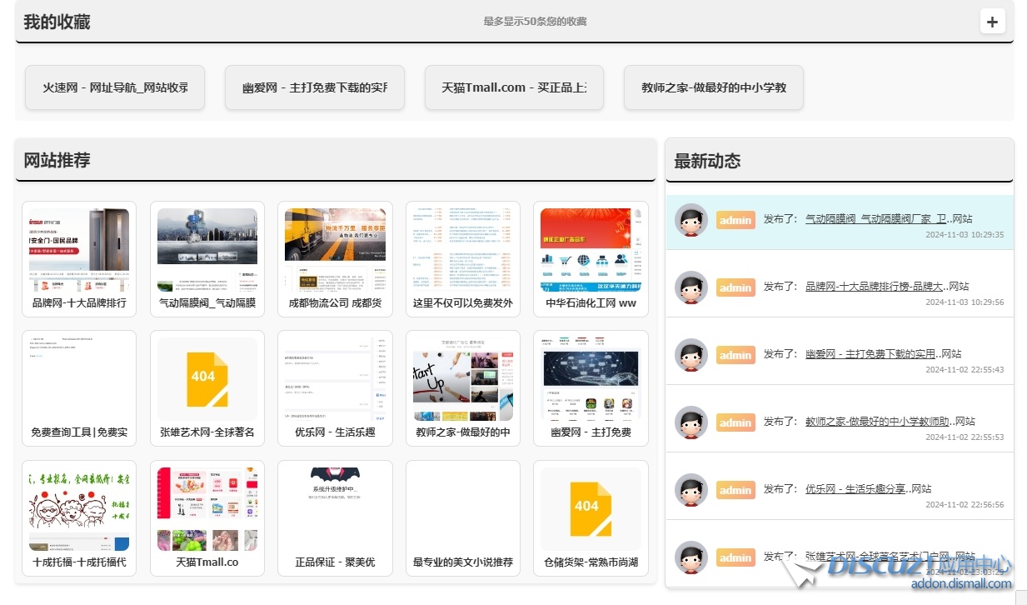This screenshot has width=1027, height=605.
Task: Click the timestamp 2024-11-02 22:56:56
Action: coord(965,505)
